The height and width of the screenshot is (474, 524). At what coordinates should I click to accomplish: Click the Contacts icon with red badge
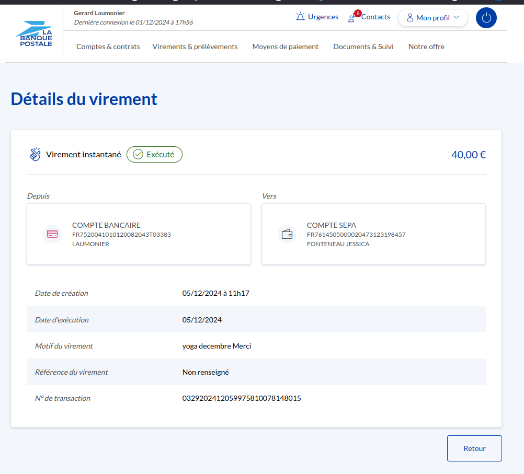tap(352, 18)
